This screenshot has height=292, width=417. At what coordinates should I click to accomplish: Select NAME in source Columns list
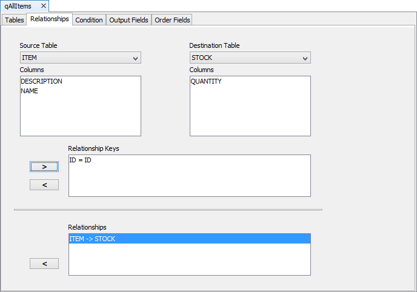[x=30, y=91]
